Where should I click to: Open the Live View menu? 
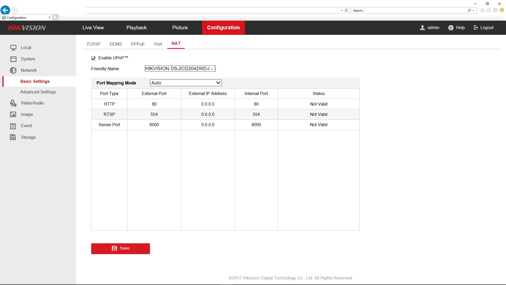pyautogui.click(x=93, y=28)
